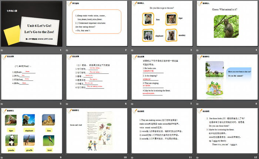
Task: Choose slide 12 about See those birds
Action: (227, 131)
